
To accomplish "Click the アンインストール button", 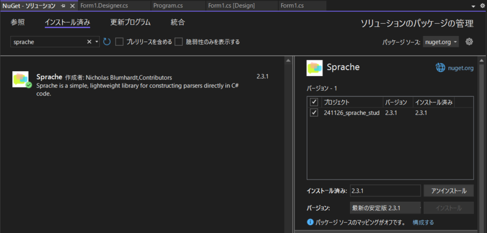I will 449,191.
